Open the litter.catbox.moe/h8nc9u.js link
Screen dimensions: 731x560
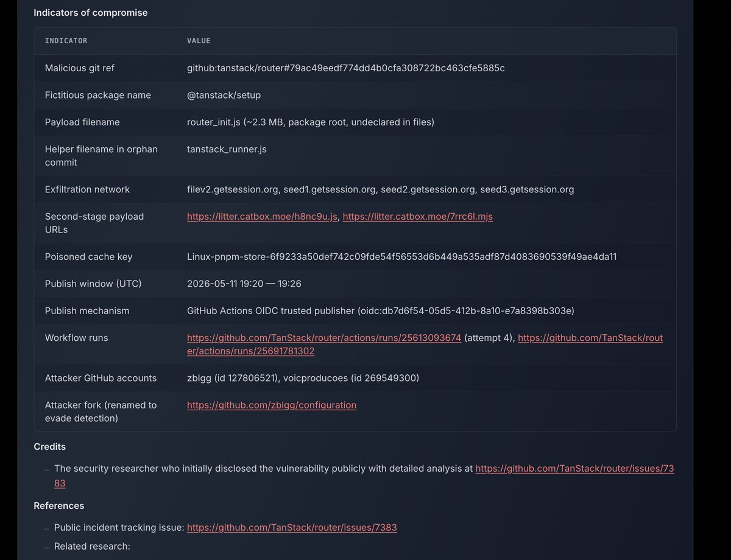click(x=262, y=216)
